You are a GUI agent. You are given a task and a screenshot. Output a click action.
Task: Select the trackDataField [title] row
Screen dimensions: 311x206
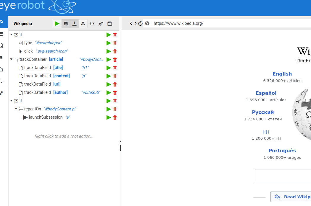[x=64, y=68]
